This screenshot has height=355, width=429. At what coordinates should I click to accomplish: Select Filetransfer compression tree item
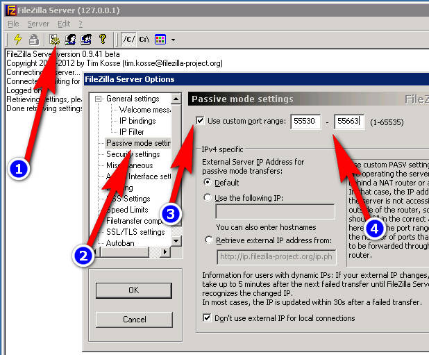click(134, 221)
